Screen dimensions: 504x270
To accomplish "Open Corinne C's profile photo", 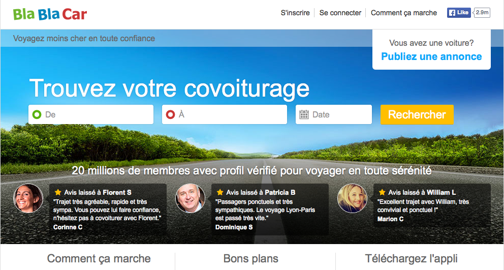I will click(x=28, y=198).
